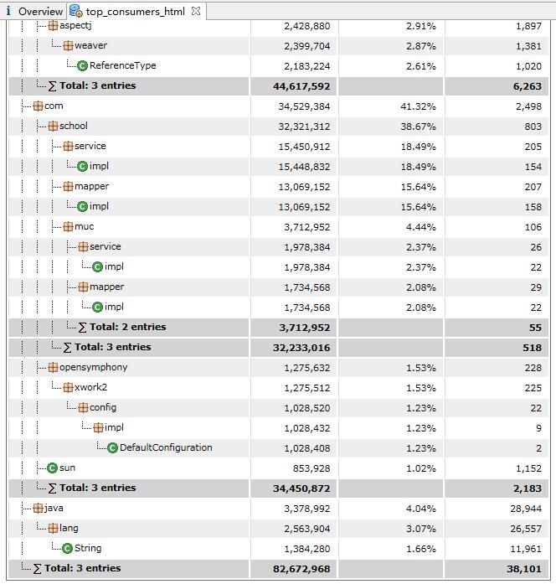Click impl class icon with 2.08% and 22
The width and height of the screenshot is (556, 584).
point(97,308)
